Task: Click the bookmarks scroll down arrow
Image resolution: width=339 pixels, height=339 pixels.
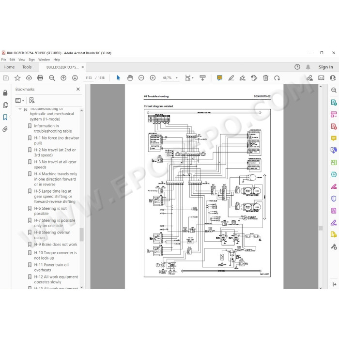Action: [81, 287]
